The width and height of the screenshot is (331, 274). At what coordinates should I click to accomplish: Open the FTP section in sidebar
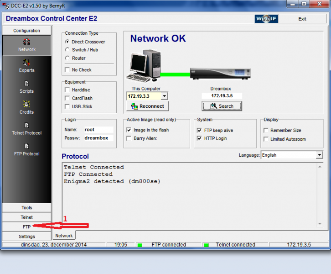tap(26, 227)
